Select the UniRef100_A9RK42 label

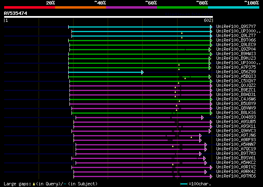coord(236,172)
